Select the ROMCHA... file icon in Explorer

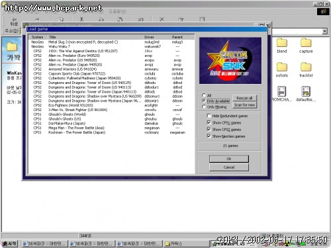(282, 94)
